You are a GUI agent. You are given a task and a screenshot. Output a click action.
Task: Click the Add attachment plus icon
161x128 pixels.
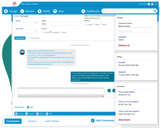pos(28,107)
